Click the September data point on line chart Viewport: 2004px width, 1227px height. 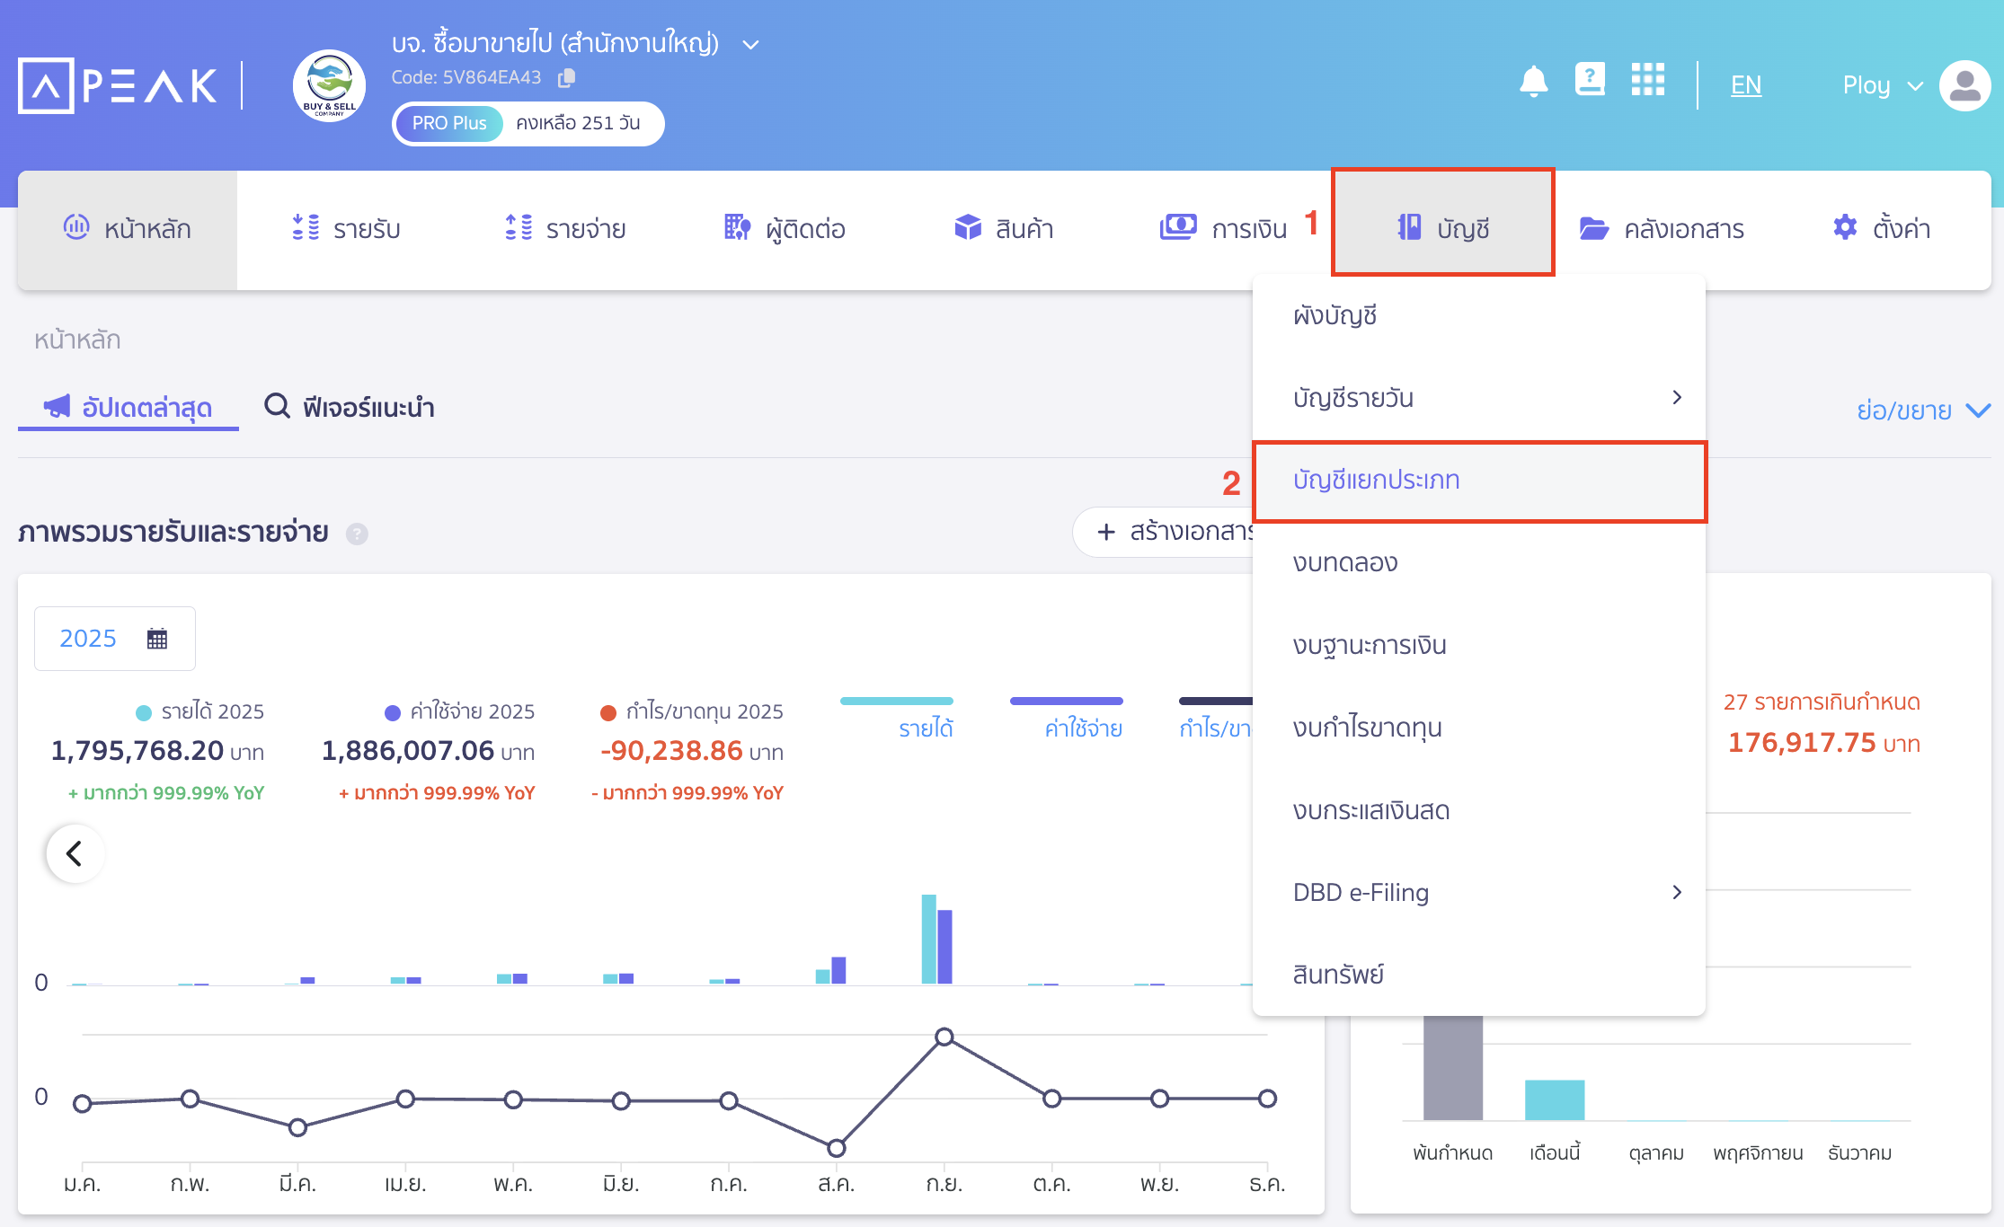(x=944, y=1037)
